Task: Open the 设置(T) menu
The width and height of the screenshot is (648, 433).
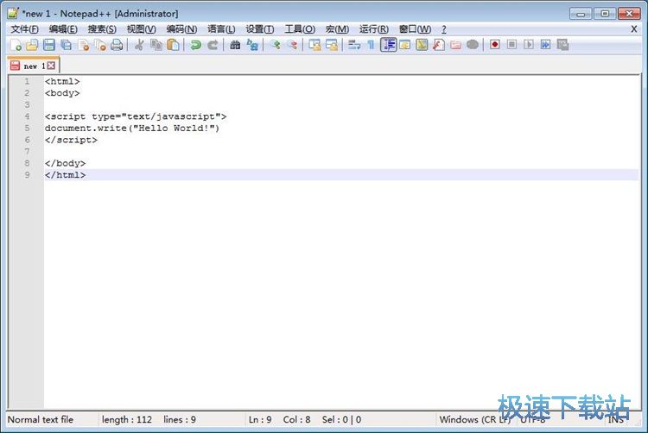Action: [x=259, y=29]
